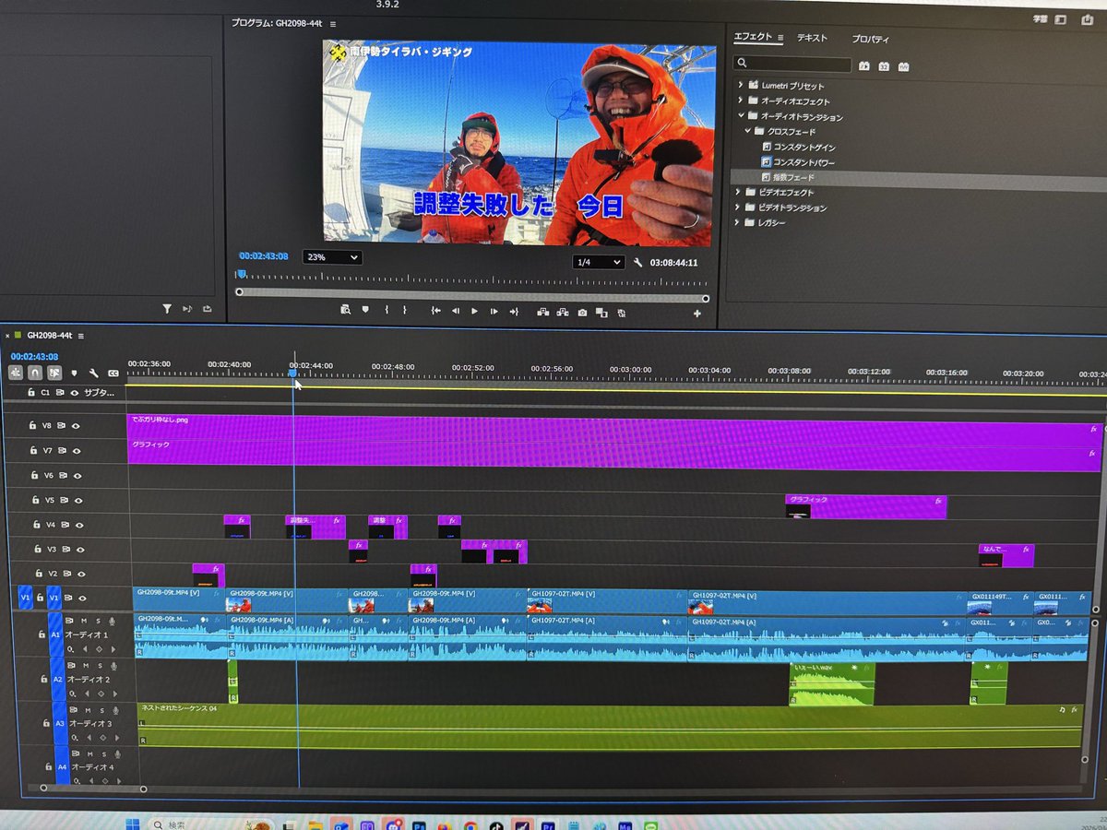Viewport: 1107px width, 830px height.
Task: Toggle Snap magnet in timeline
Action: [x=35, y=373]
